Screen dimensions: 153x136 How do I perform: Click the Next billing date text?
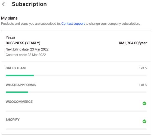point(27,50)
